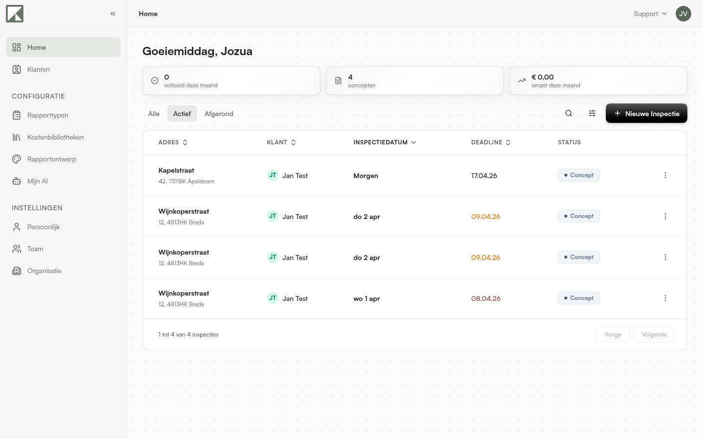Open row menu for wo 1 apr inspection
The width and height of the screenshot is (703, 439).
point(665,298)
